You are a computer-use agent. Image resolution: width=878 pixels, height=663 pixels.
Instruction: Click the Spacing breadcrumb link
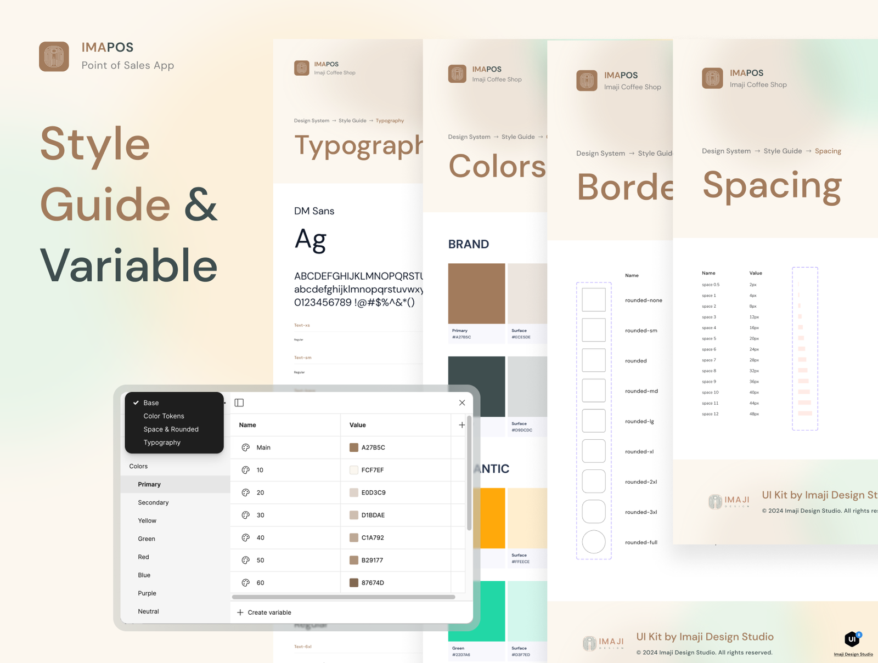[828, 151]
